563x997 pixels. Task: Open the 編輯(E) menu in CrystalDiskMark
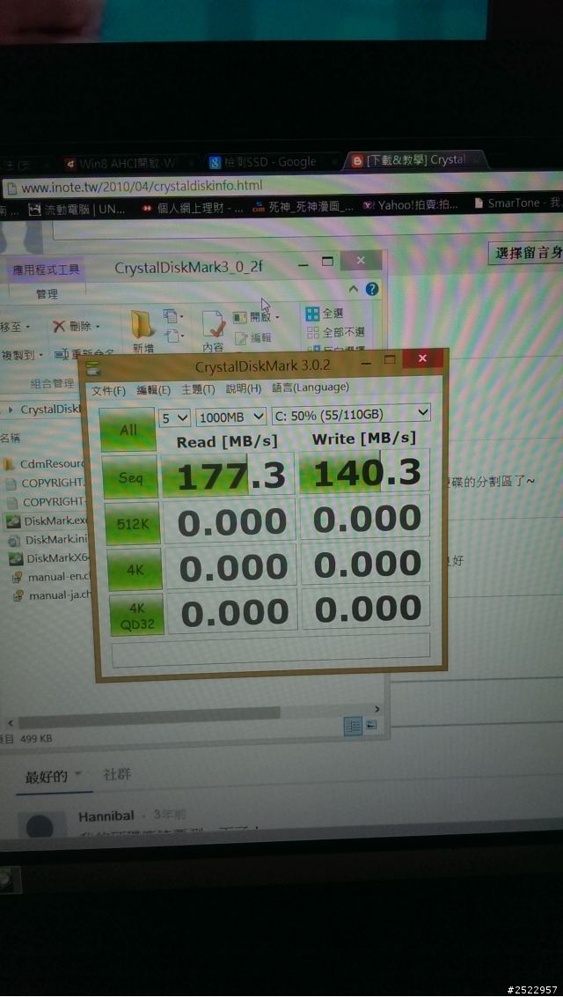[x=154, y=390]
